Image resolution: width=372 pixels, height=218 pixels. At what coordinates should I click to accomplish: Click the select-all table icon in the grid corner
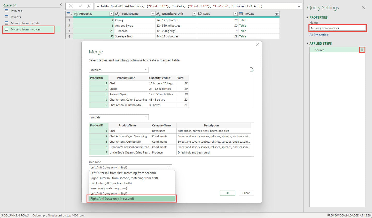(69, 13)
